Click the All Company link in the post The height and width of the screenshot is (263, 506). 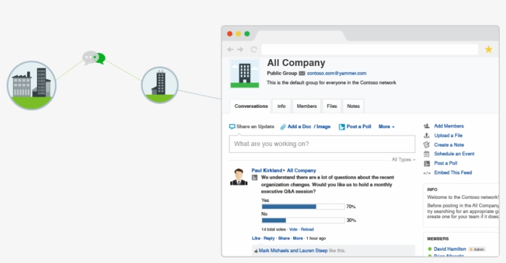[x=301, y=171]
